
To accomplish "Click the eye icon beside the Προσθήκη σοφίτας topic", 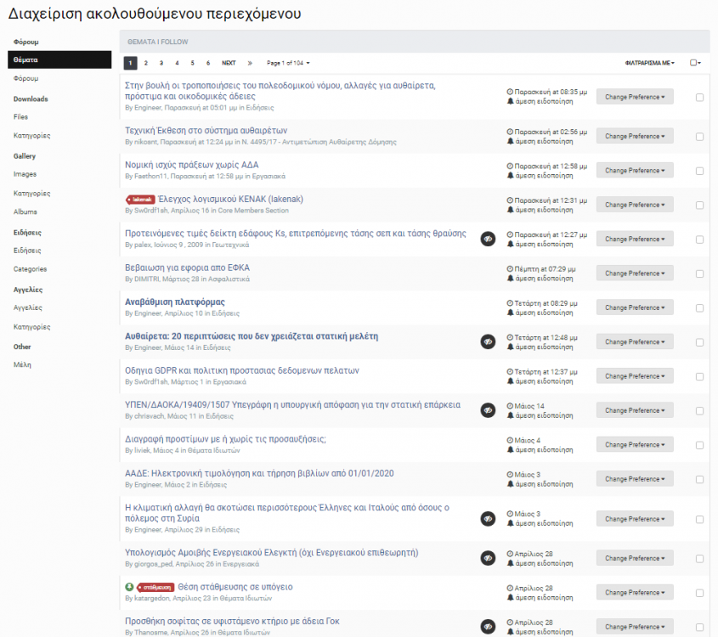I will 488,627.
